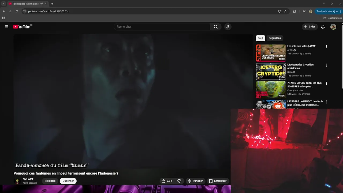
Task: Open L'Iceberg des Cryptides thumbnail
Action: point(271,71)
